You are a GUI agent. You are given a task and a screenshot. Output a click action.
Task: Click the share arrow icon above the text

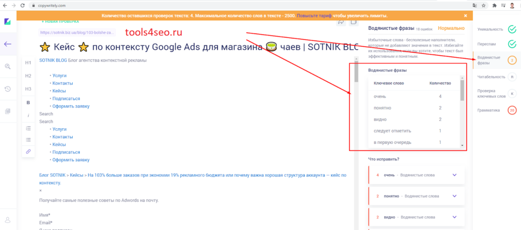pyautogui.click(x=341, y=22)
